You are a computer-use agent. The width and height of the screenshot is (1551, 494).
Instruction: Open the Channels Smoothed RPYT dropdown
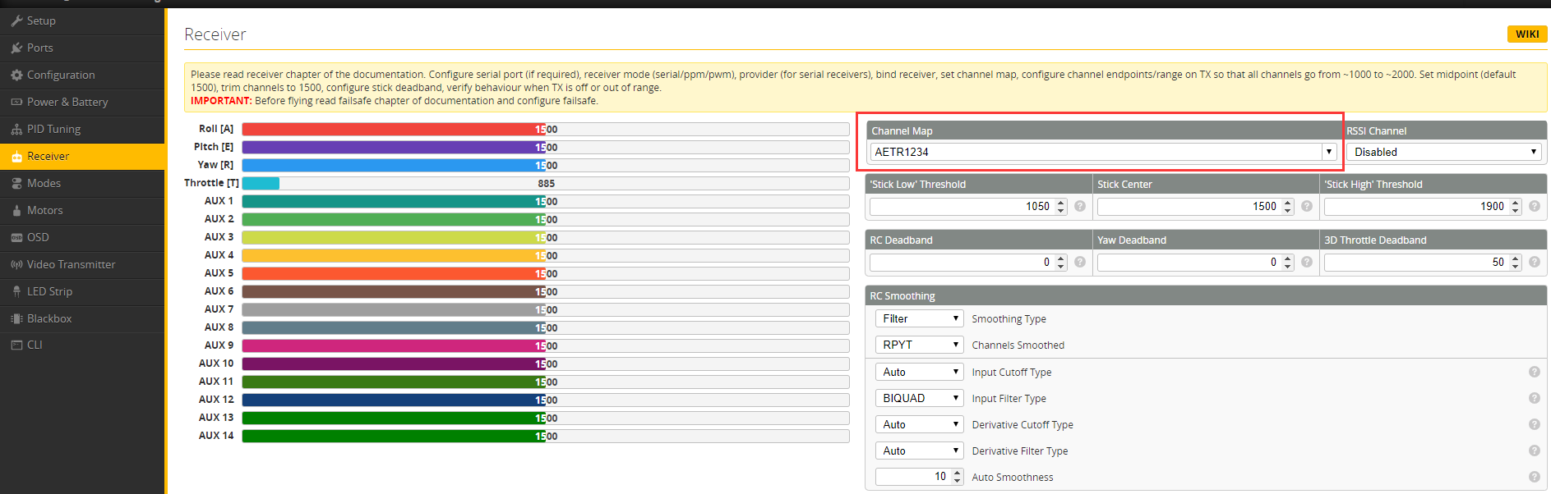click(x=918, y=345)
